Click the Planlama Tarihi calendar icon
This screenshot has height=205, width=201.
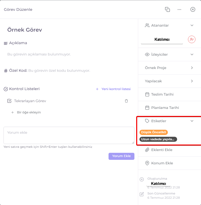point(147,108)
